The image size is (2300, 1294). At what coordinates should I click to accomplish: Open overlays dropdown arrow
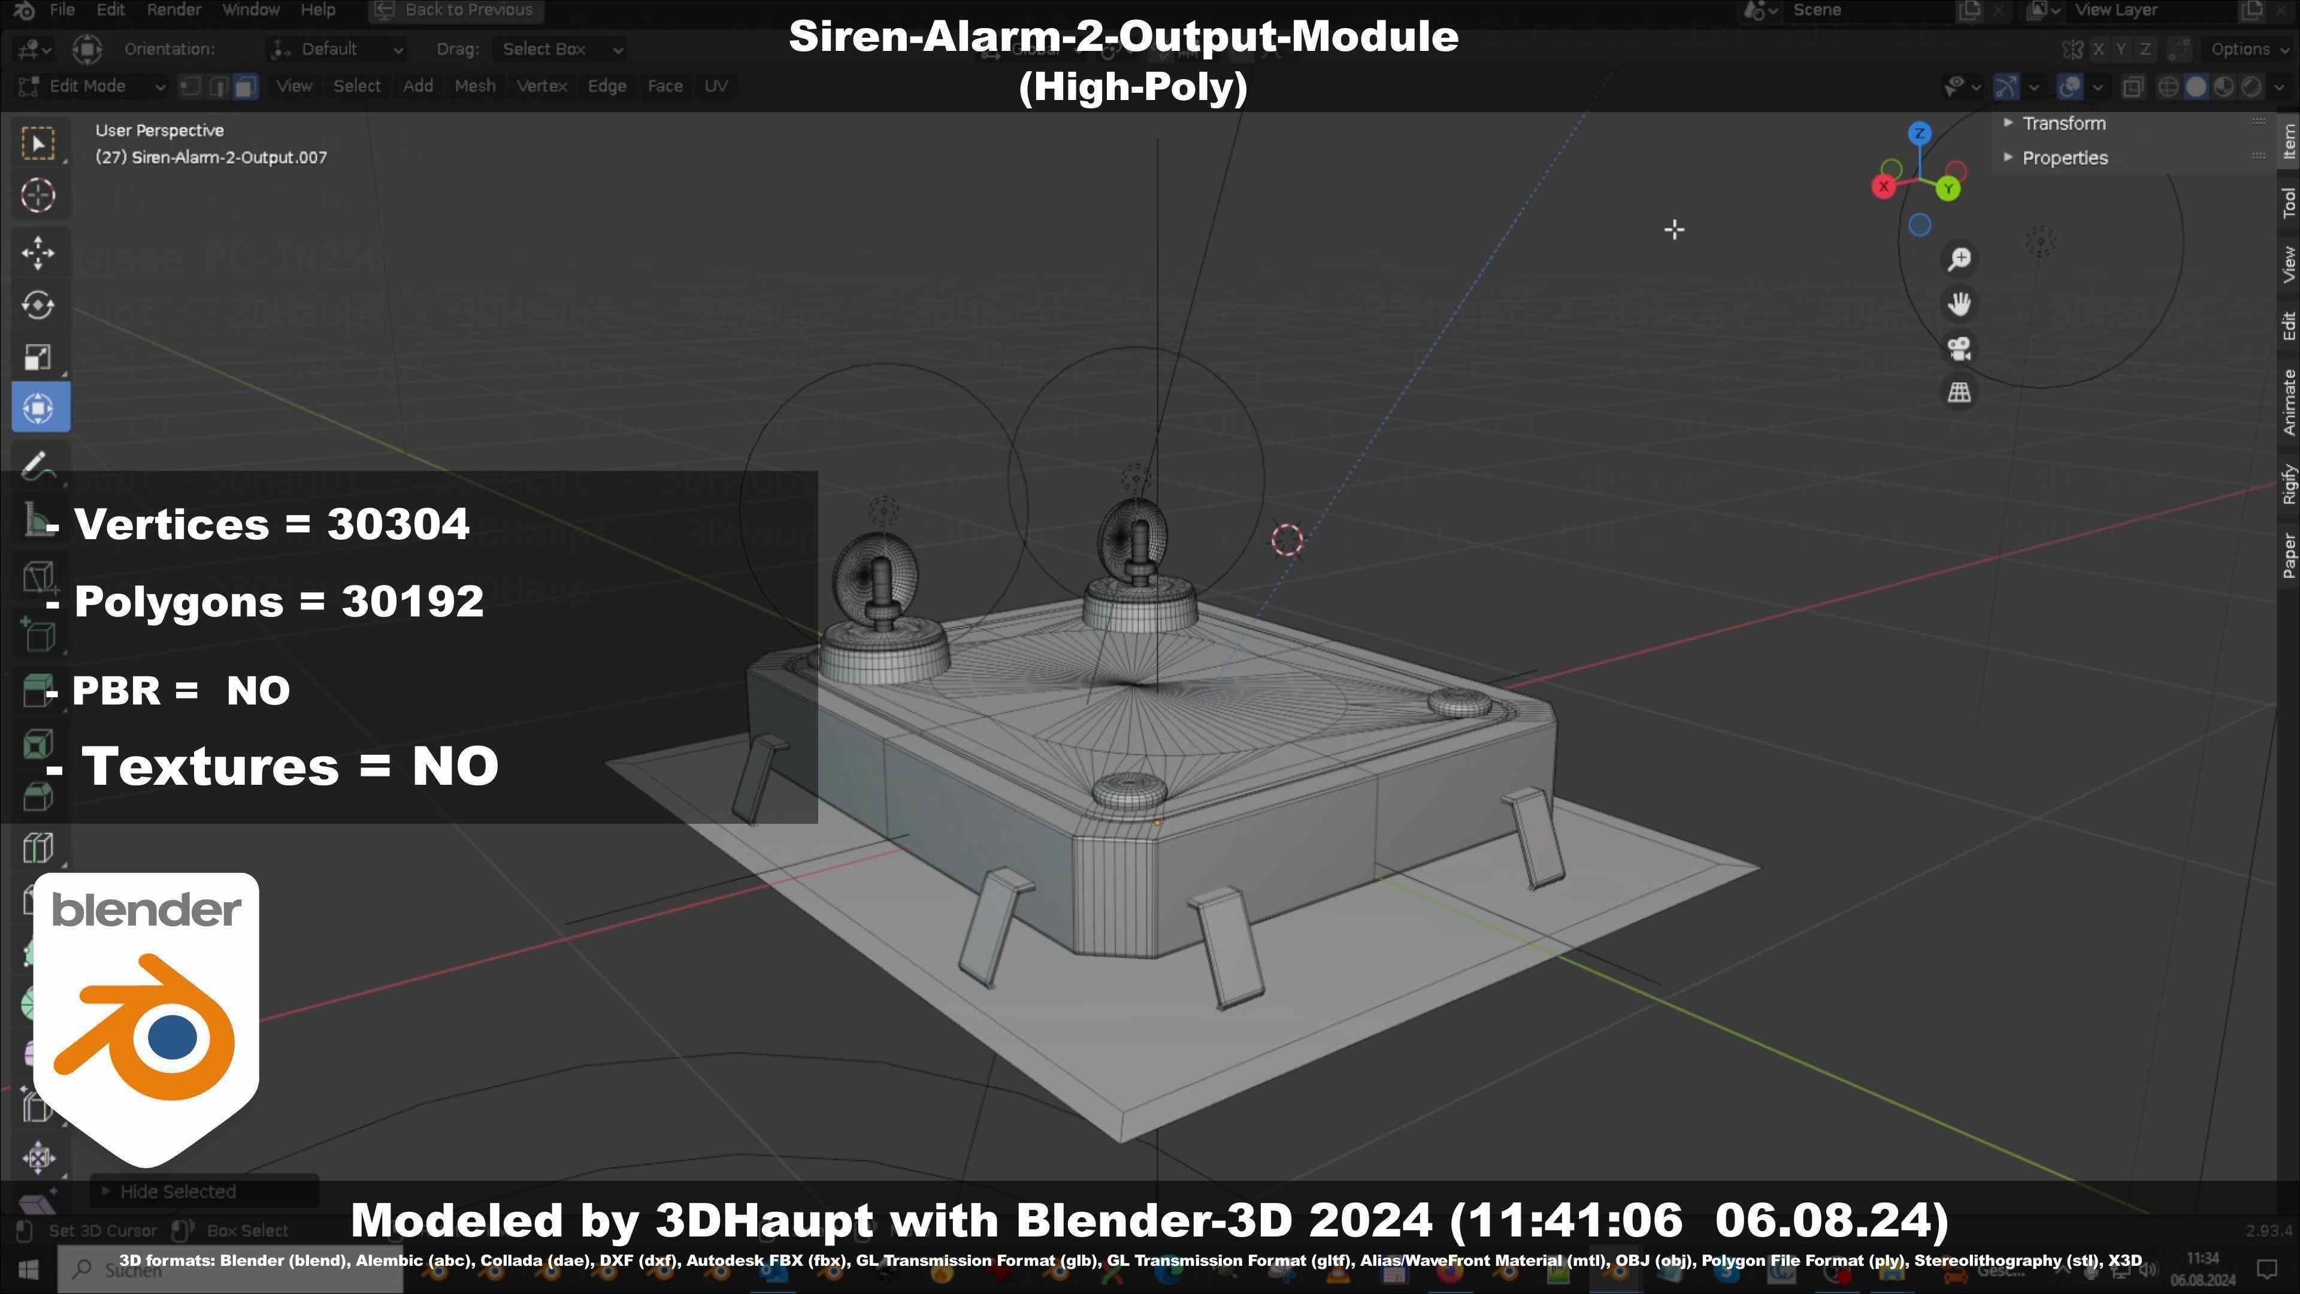[2098, 87]
